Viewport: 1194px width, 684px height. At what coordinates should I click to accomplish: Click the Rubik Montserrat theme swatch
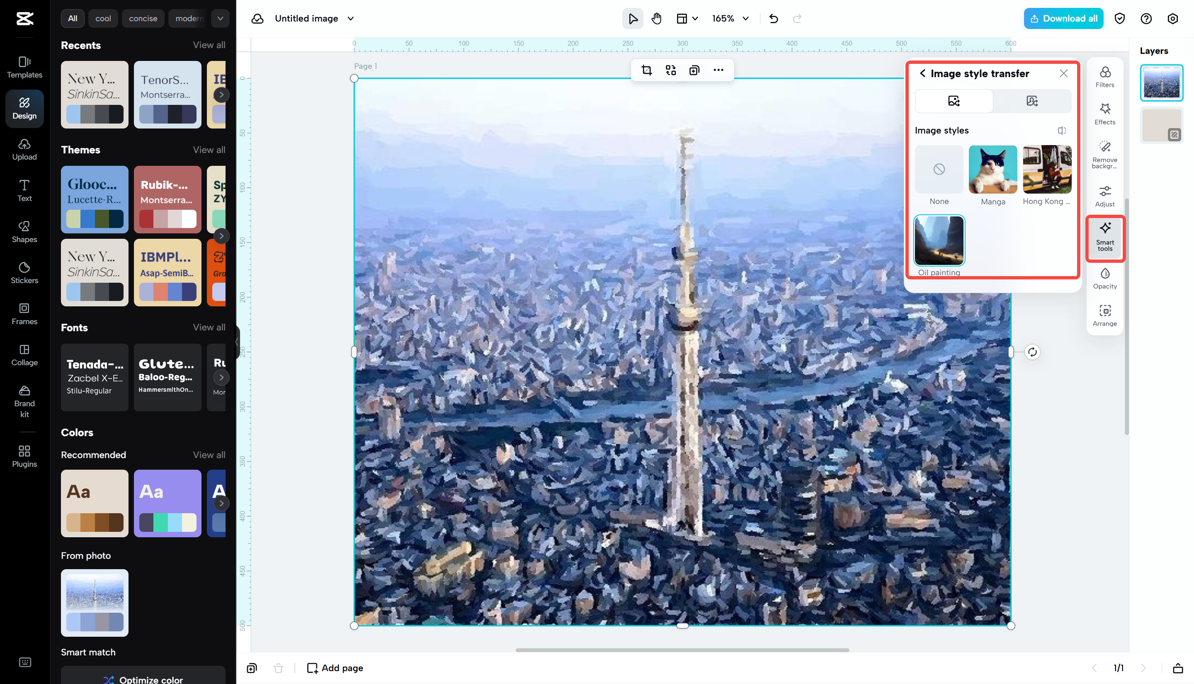(x=167, y=200)
